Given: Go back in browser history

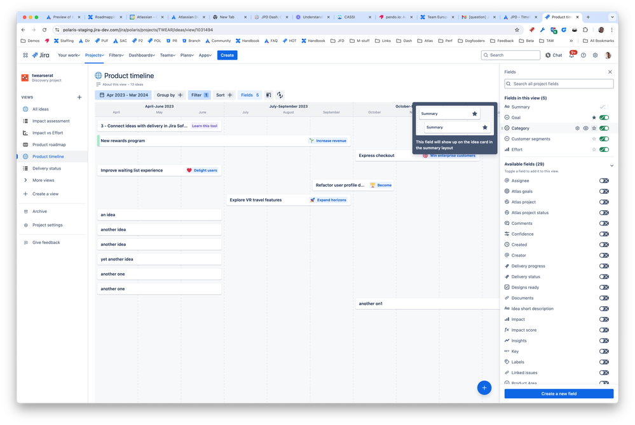Looking at the screenshot, I should [x=23, y=30].
